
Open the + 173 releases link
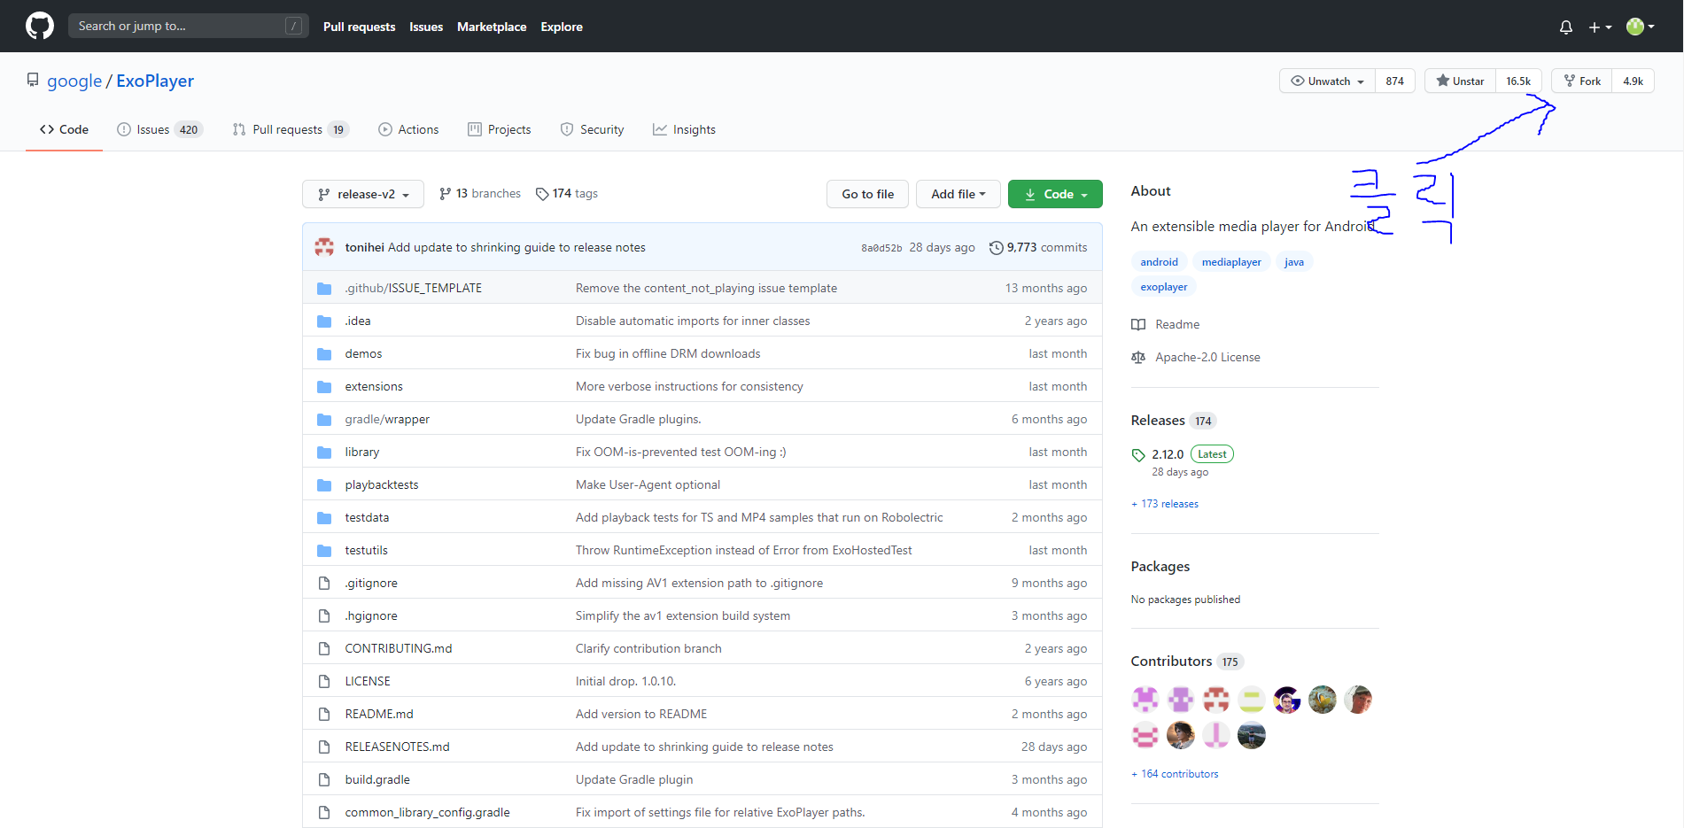coord(1165,504)
